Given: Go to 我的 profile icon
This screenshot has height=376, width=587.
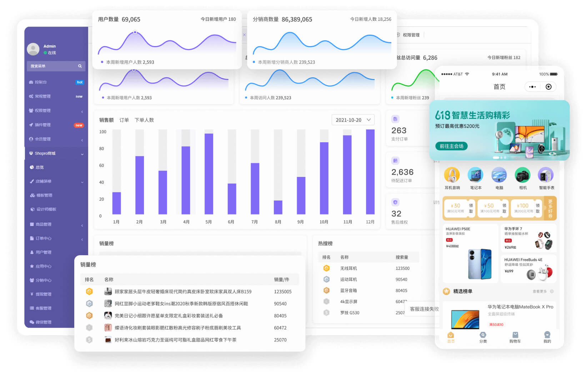Looking at the screenshot, I should point(547,337).
